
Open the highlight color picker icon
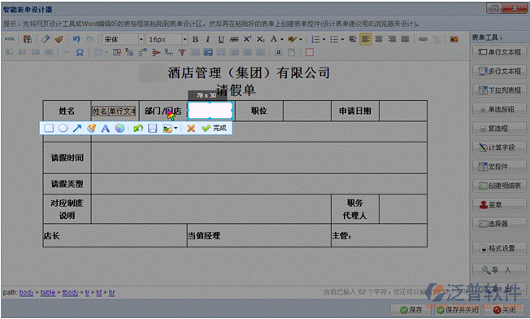click(x=292, y=39)
